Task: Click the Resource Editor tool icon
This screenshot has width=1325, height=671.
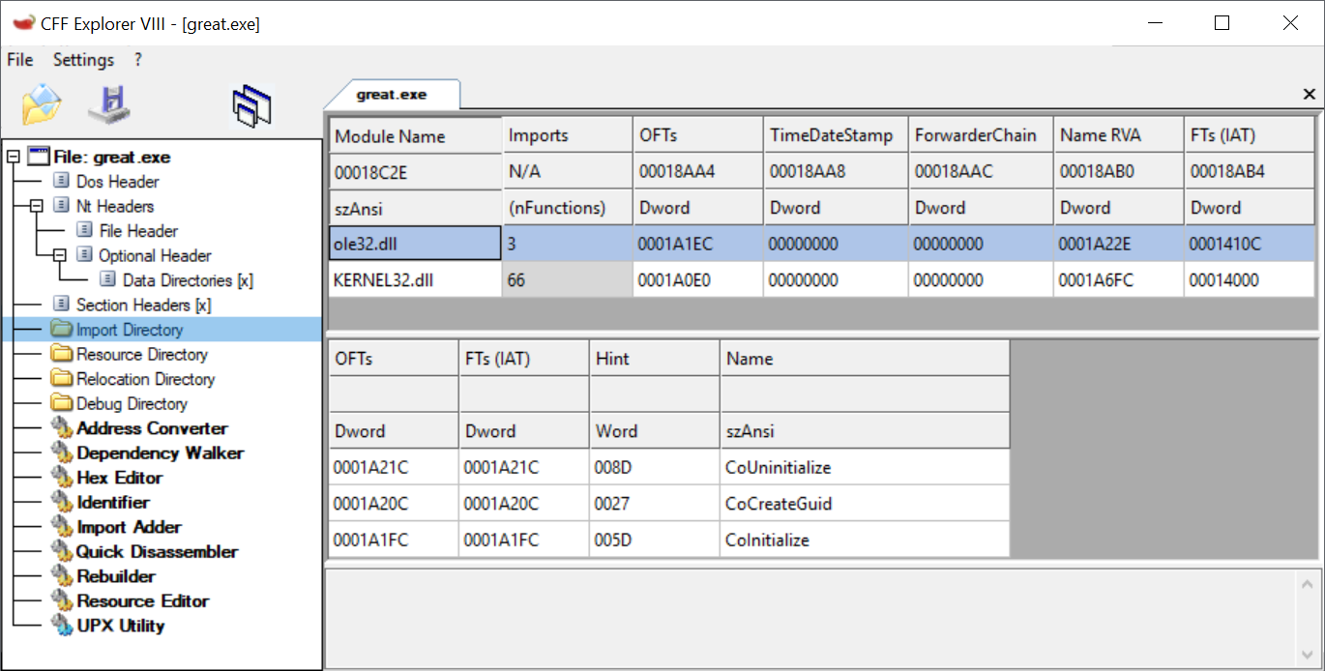Action: tap(62, 600)
